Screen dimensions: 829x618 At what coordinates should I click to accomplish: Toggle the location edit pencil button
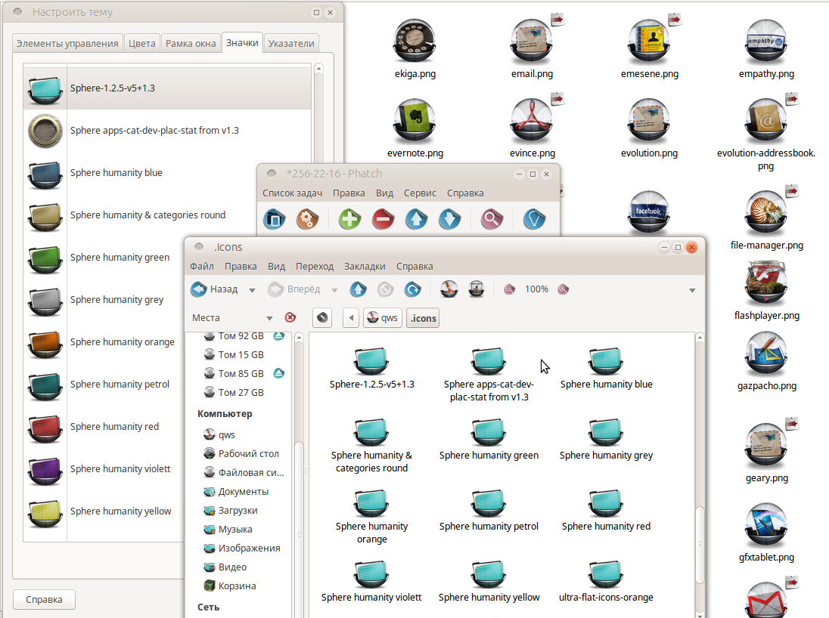tap(322, 318)
